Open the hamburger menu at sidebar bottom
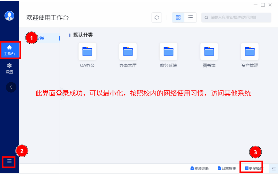This screenshot has width=278, height=174. coord(9,161)
